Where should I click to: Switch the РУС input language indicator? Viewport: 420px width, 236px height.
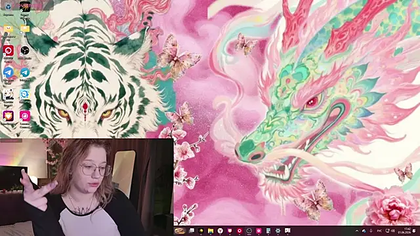(379, 231)
